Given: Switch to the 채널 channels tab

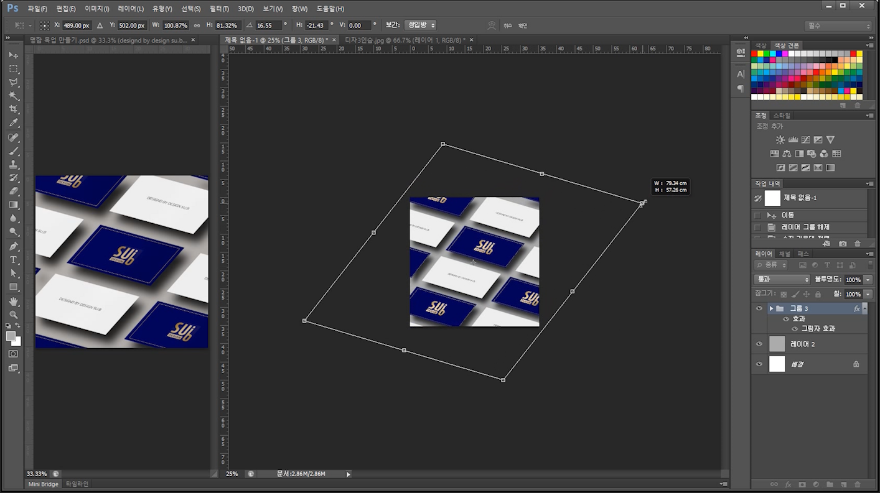Looking at the screenshot, I should [785, 254].
